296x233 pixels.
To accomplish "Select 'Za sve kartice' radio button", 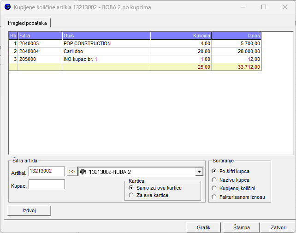I will click(131, 195).
